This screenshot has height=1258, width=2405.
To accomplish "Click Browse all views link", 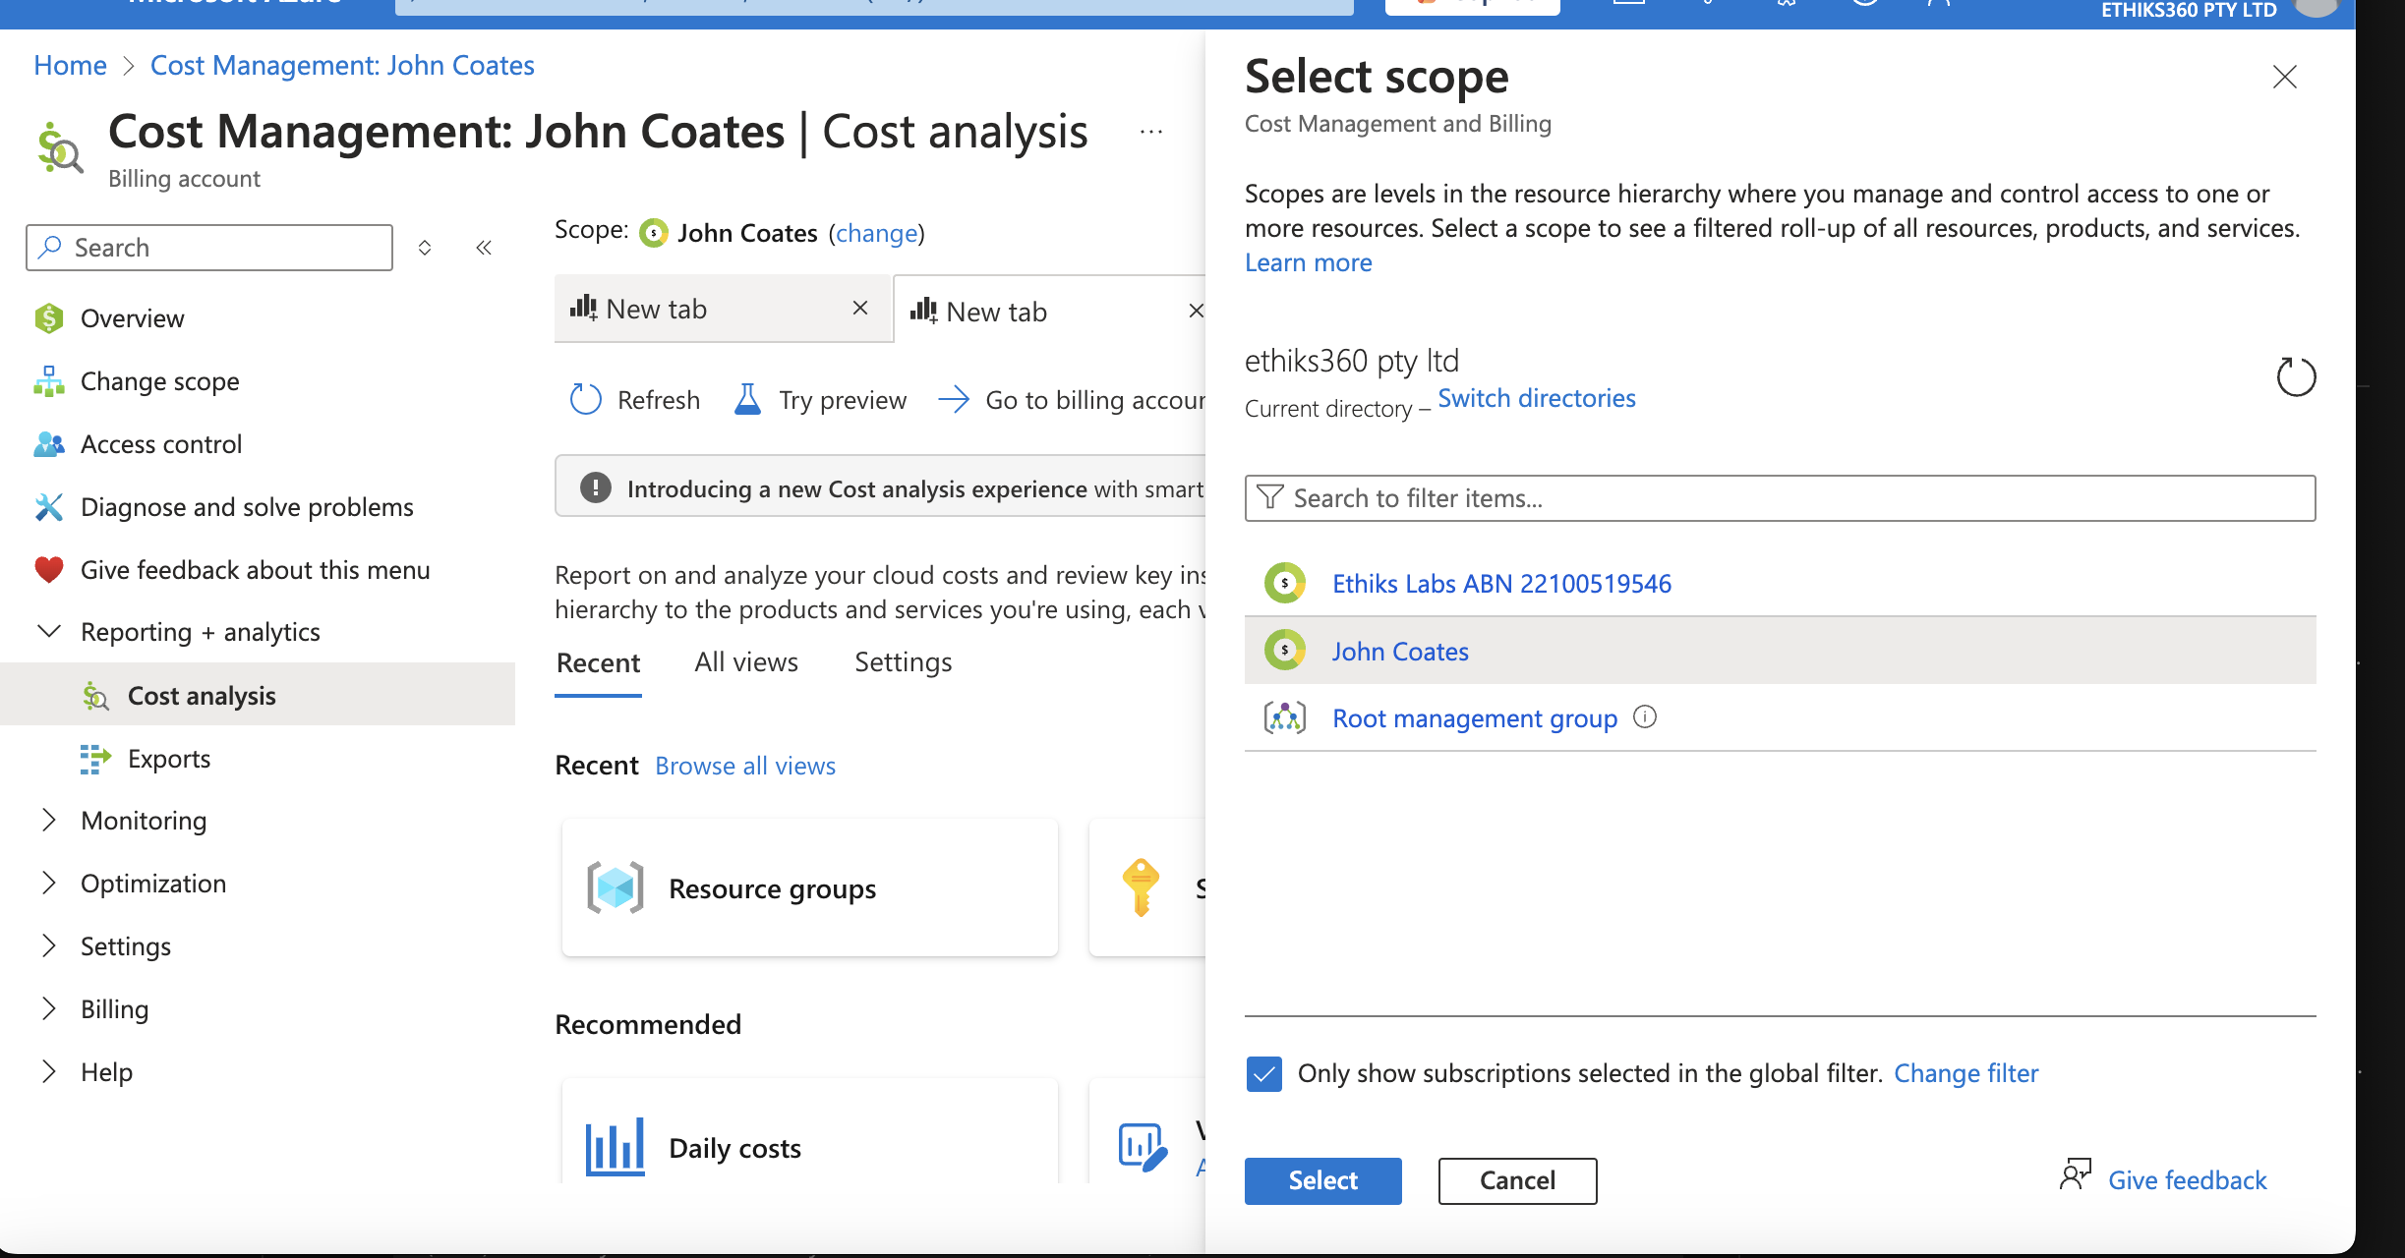I will click(745, 766).
